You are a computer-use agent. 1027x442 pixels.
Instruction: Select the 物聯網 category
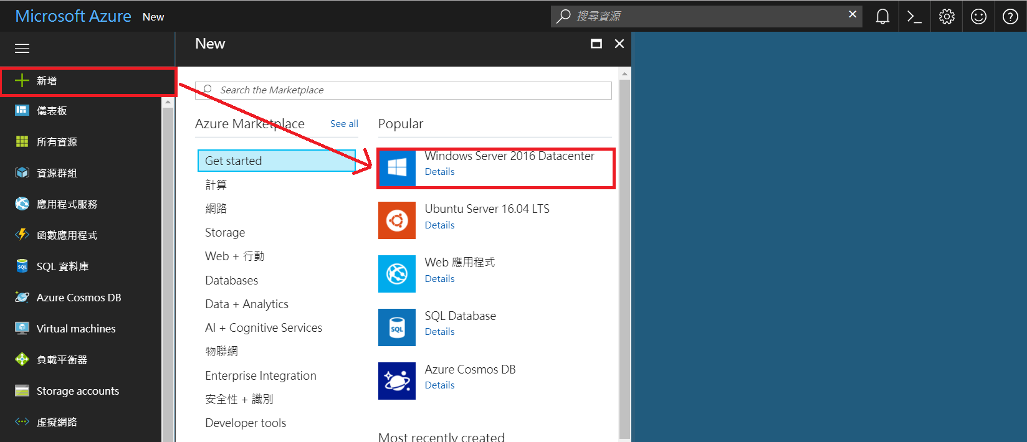[222, 351]
